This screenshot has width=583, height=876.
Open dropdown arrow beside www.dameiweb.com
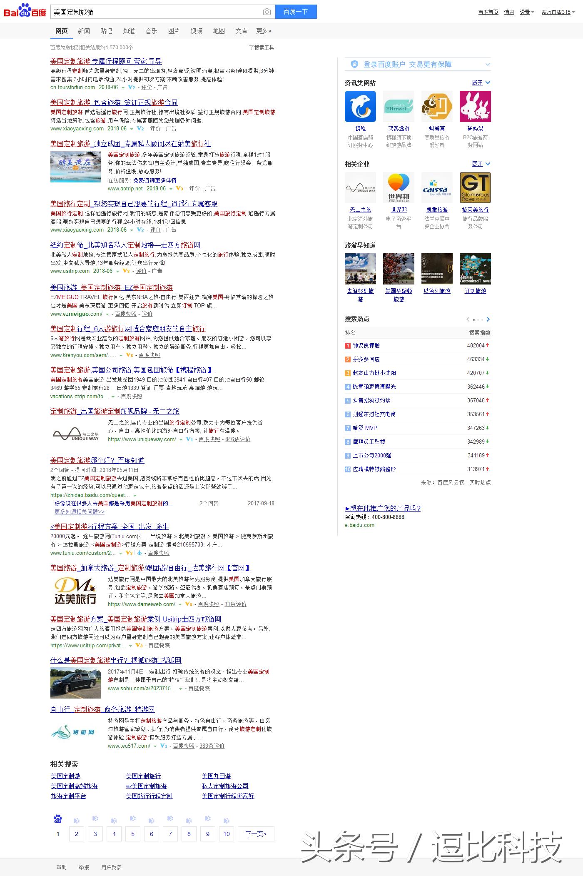(180, 605)
